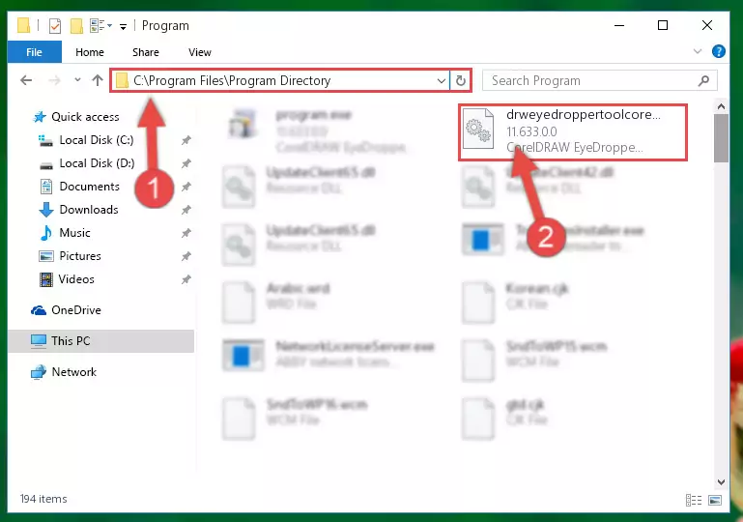Viewport: 743px width, 522px height.
Task: Open Help via the question mark icon
Action: pyautogui.click(x=718, y=51)
